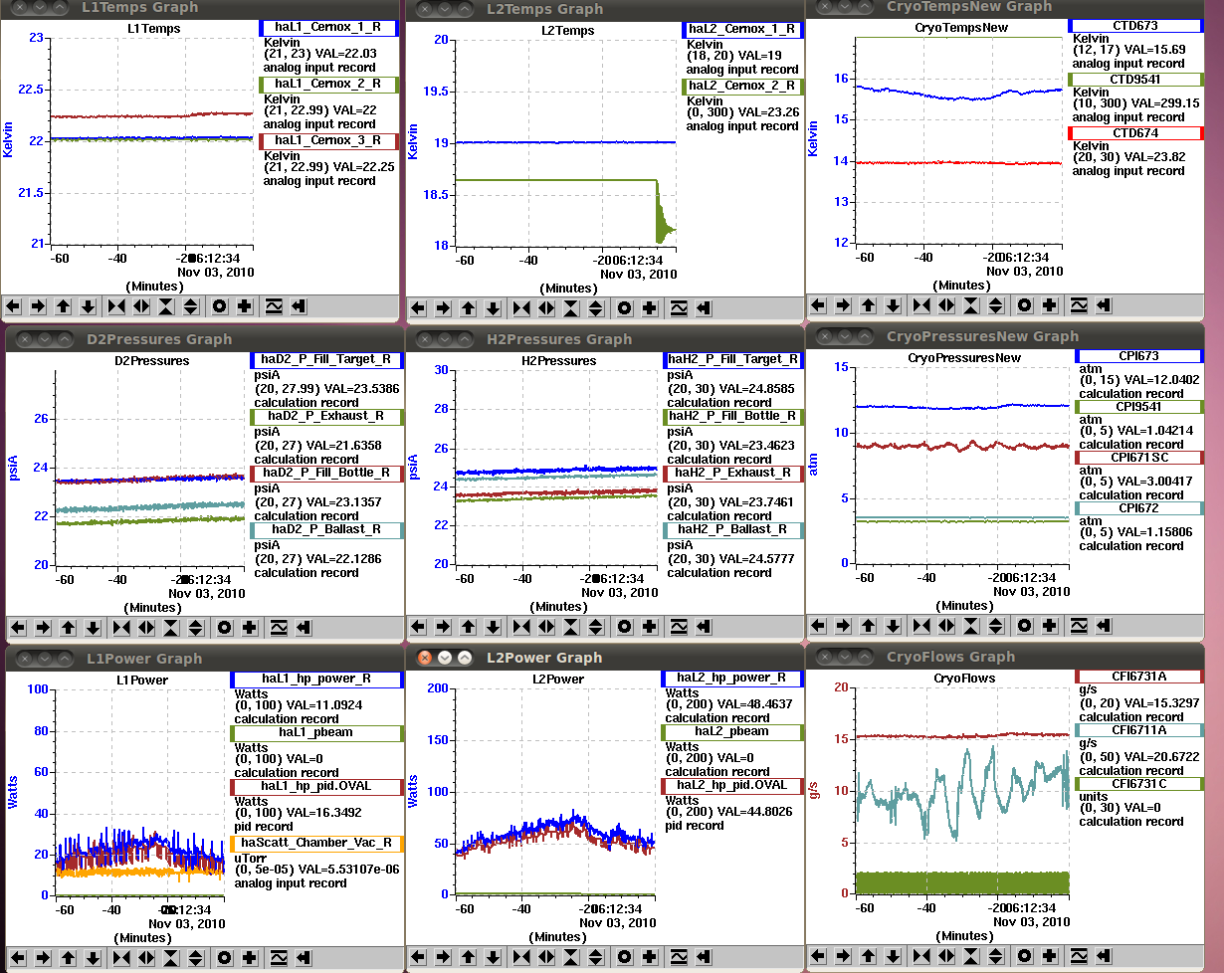Select the haL1_Cernox_3_R legend entry
The height and width of the screenshot is (973, 1224).
coord(328,141)
